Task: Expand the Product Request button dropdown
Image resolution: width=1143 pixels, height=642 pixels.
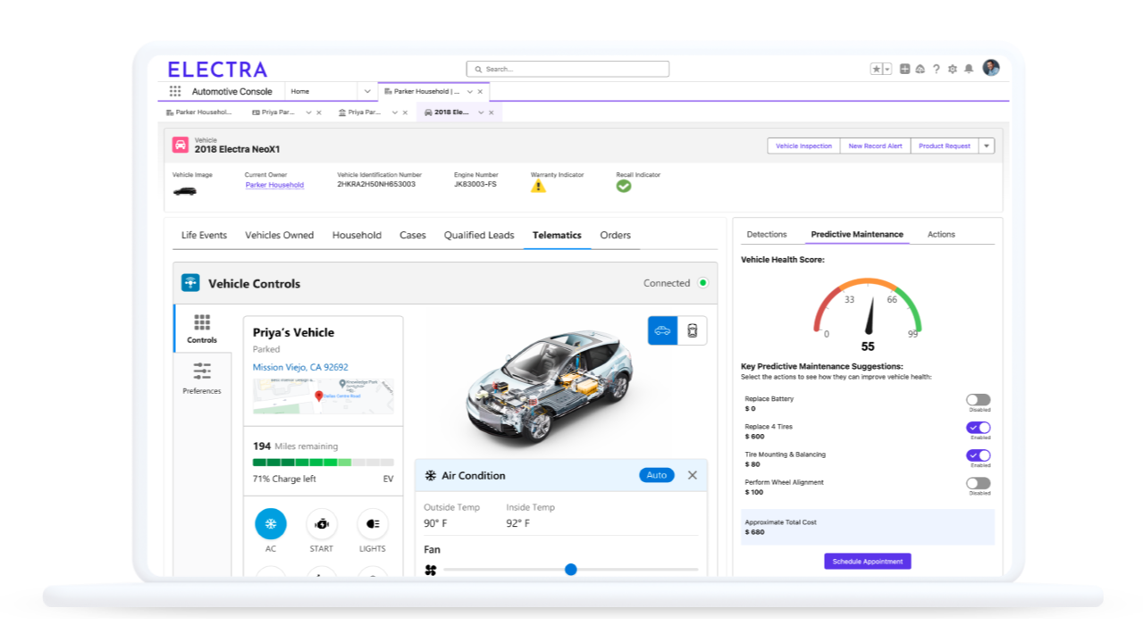Action: (x=988, y=146)
